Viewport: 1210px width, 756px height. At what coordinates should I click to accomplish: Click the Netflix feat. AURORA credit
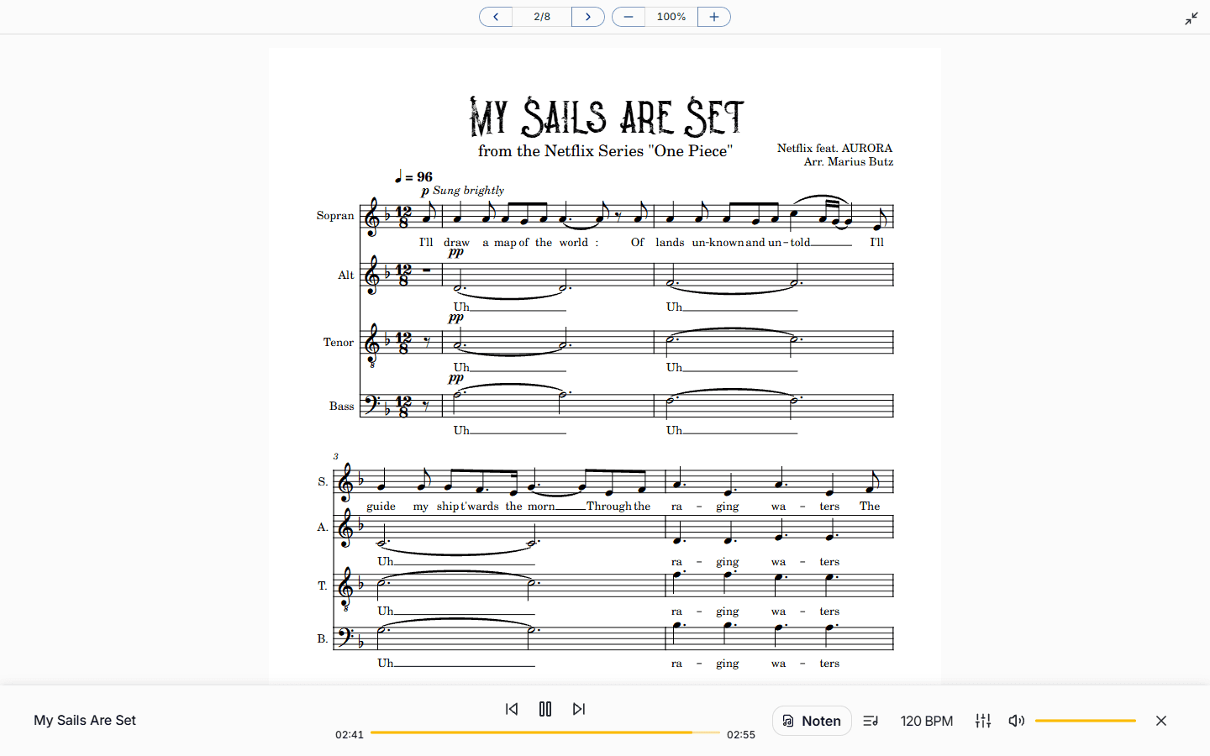[834, 149]
